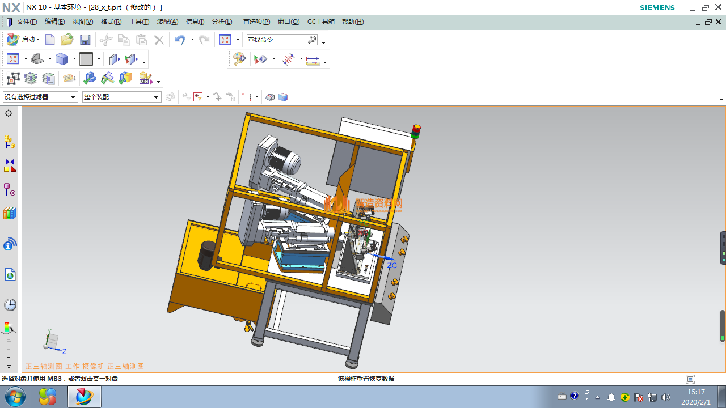Toggle highlight hidden edges cube icon

(x=283, y=97)
